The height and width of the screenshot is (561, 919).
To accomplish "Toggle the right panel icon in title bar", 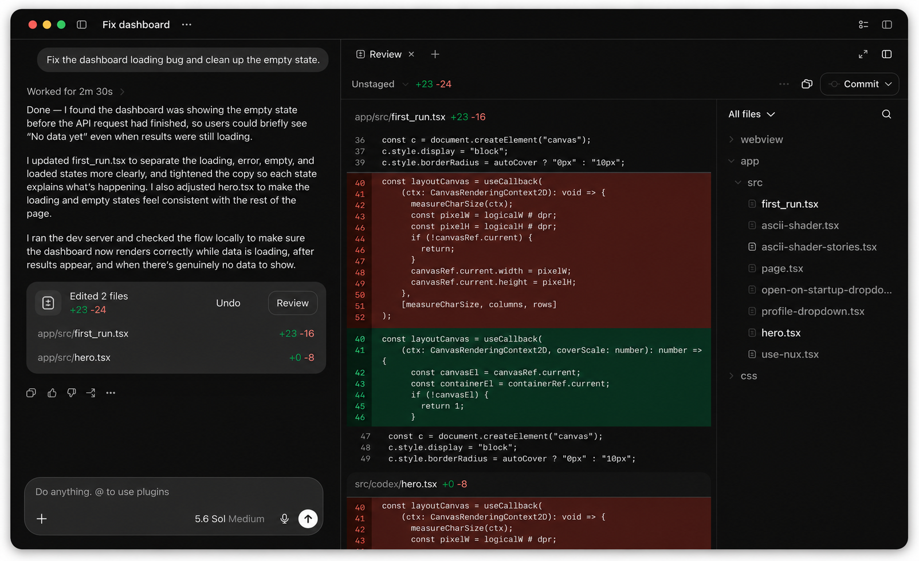I will pos(887,25).
